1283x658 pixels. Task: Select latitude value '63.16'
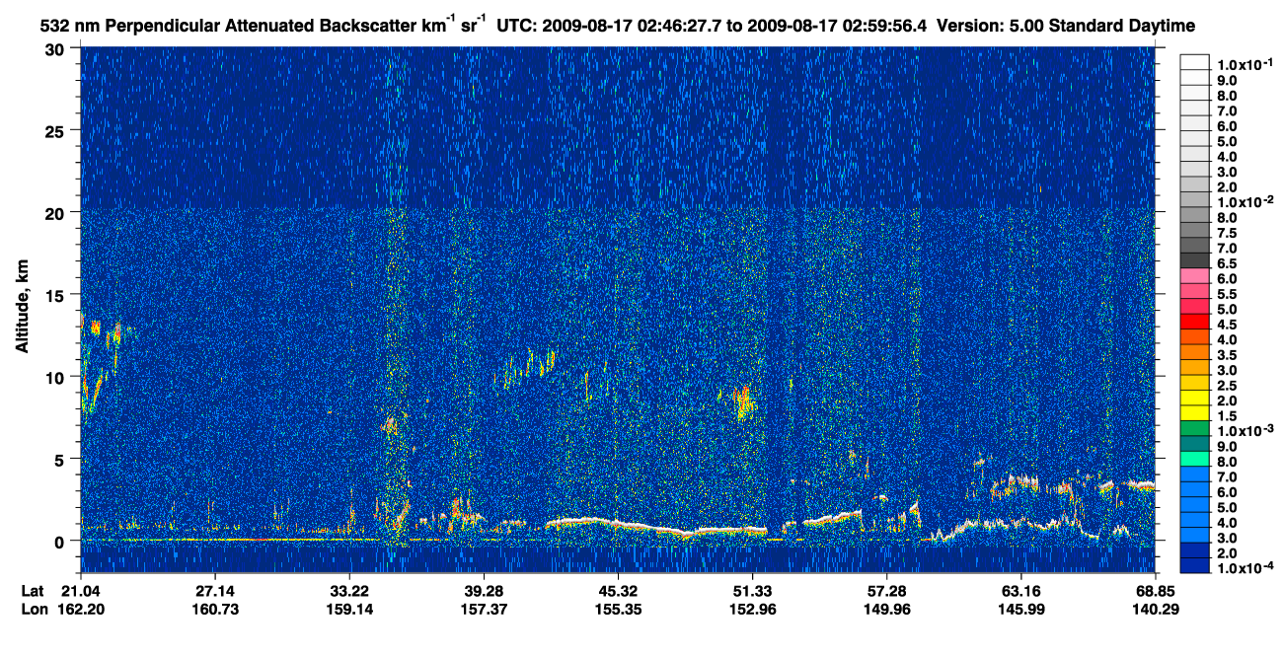click(1020, 591)
